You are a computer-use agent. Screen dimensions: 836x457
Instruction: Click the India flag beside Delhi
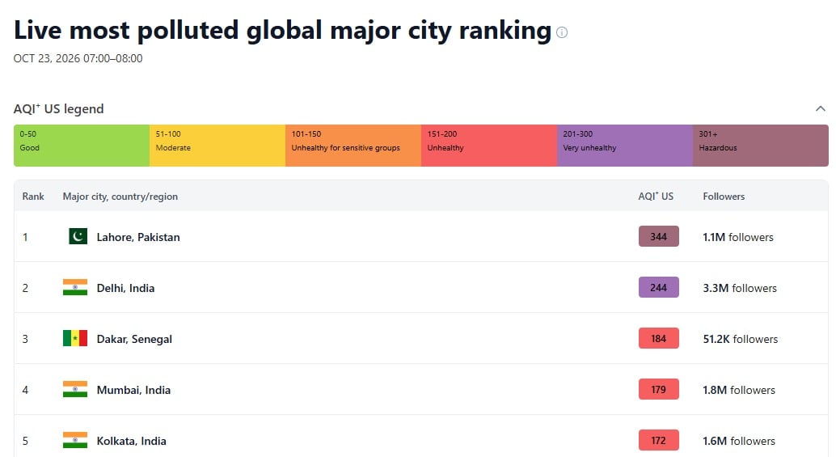coord(74,287)
